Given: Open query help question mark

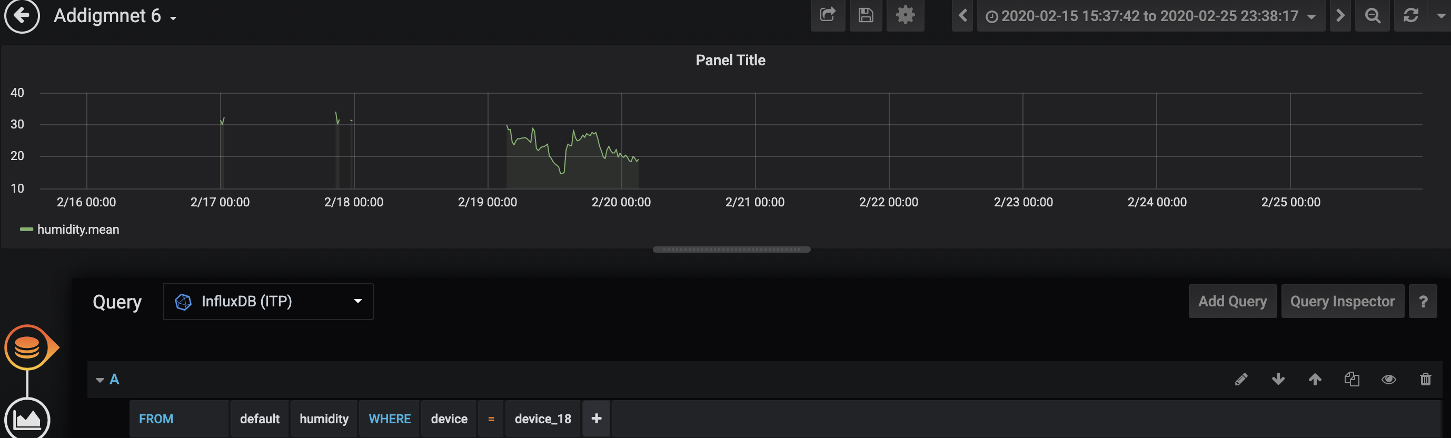Looking at the screenshot, I should coord(1423,301).
